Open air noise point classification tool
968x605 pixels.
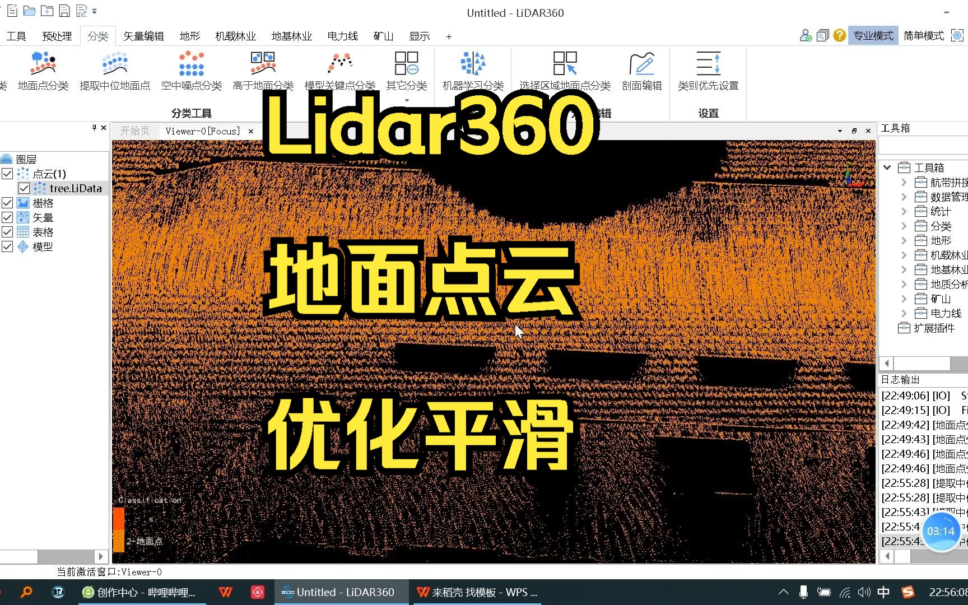click(192, 71)
